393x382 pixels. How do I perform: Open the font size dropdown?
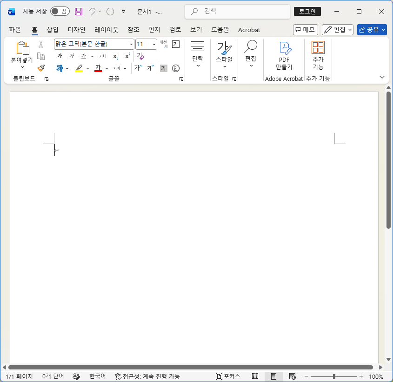[154, 44]
